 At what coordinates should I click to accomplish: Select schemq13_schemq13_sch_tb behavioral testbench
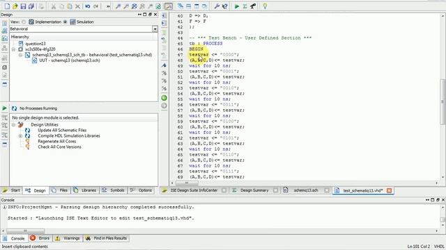pos(92,55)
